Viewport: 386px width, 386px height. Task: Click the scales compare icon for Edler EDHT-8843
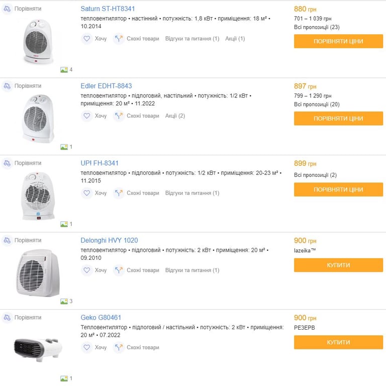tap(7, 86)
